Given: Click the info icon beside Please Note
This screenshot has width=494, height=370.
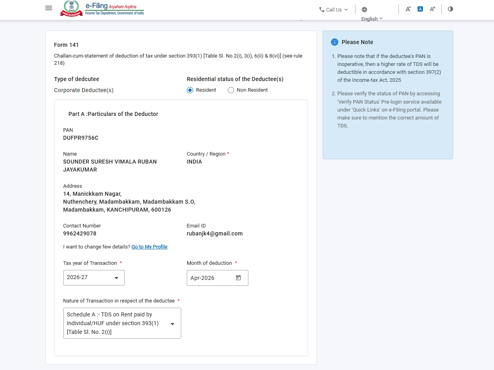Looking at the screenshot, I should point(335,42).
